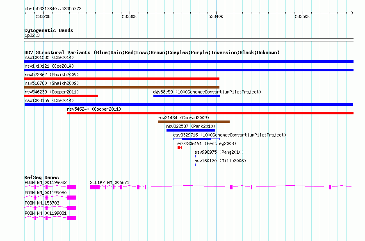Click the nsv160120 (Mills2006) label
Screen dimensions: 365x241
(220, 161)
